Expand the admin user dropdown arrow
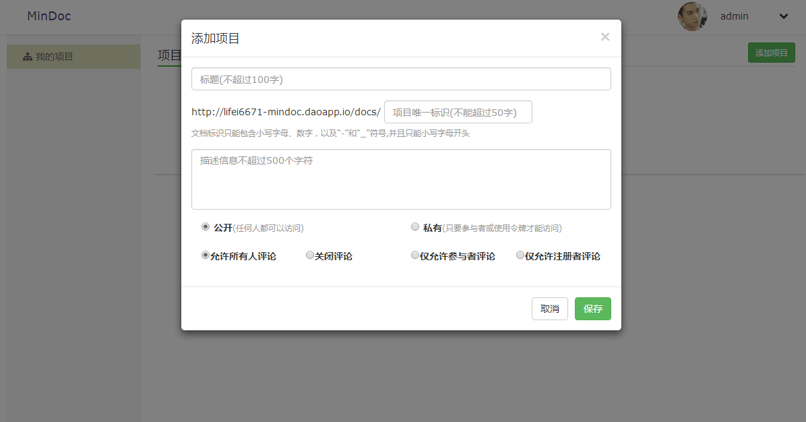Image resolution: width=806 pixels, height=422 pixels. 784,17
